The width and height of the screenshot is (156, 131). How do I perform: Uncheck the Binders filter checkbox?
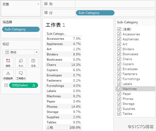click(x=119, y=49)
